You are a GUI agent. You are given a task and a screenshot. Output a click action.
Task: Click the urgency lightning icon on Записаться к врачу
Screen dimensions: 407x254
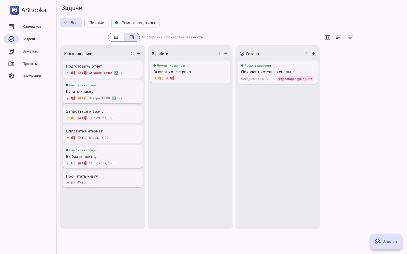click(68, 118)
